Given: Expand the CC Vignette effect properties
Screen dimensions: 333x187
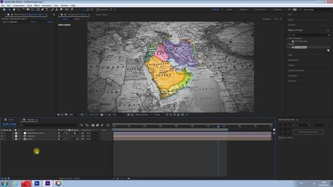Looking at the screenshot, I should coord(2,22).
